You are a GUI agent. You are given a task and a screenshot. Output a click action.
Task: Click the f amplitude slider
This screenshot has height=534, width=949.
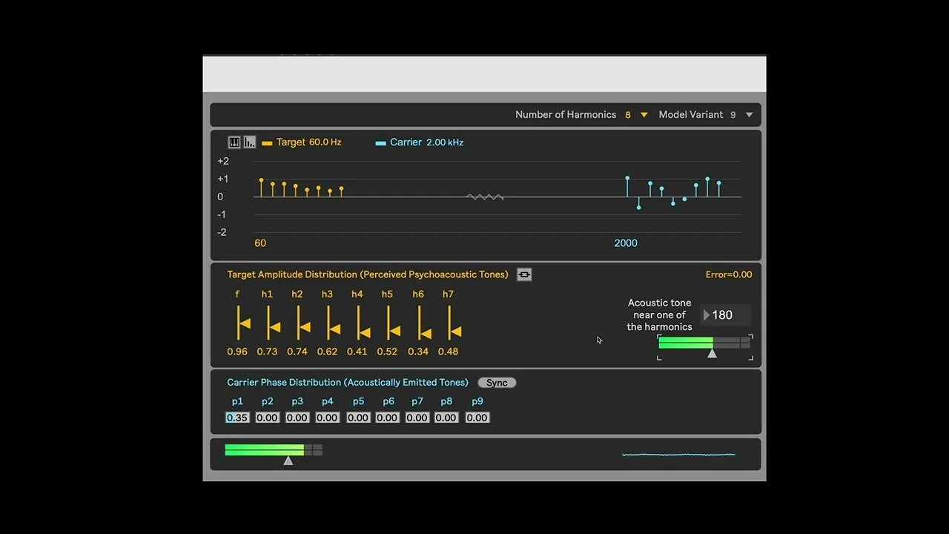[242, 323]
